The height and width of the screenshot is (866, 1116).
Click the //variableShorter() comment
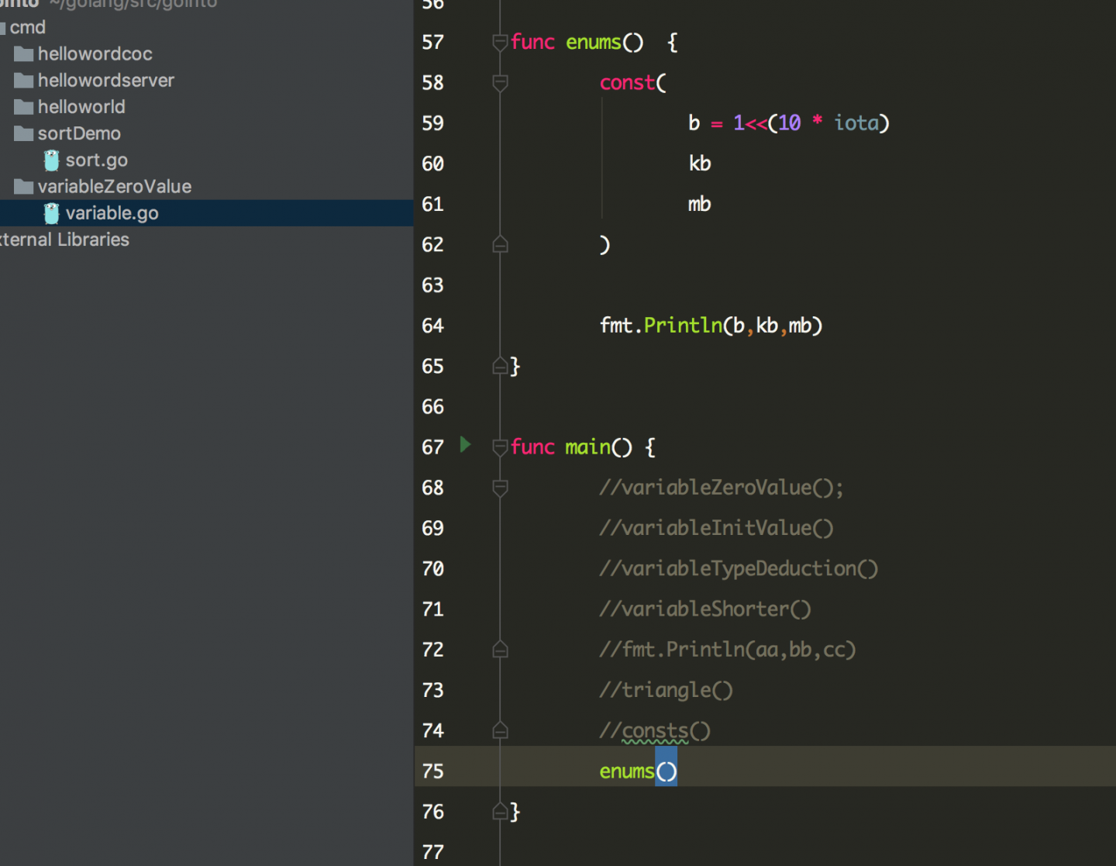(705, 609)
